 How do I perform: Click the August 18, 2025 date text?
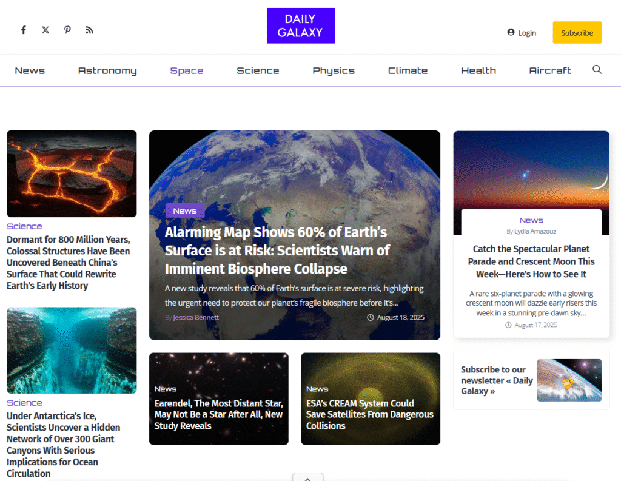coord(400,317)
